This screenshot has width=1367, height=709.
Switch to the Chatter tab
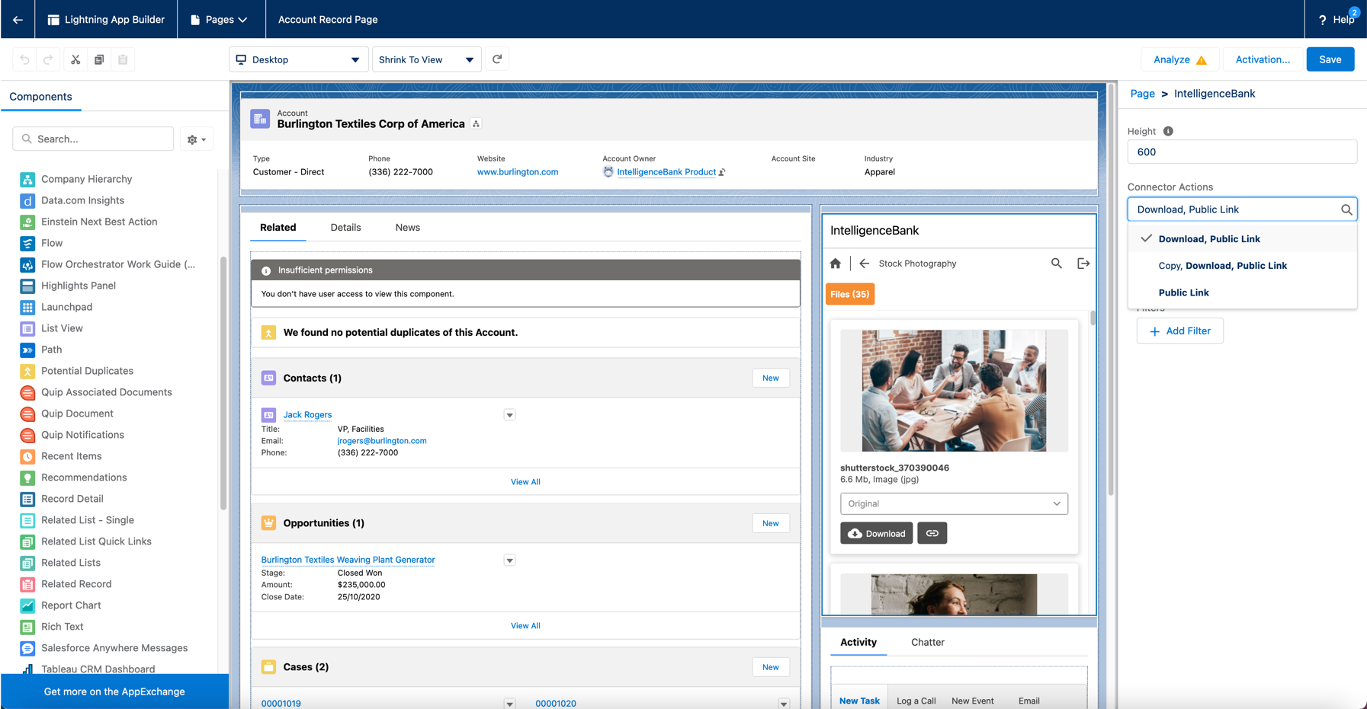click(927, 642)
